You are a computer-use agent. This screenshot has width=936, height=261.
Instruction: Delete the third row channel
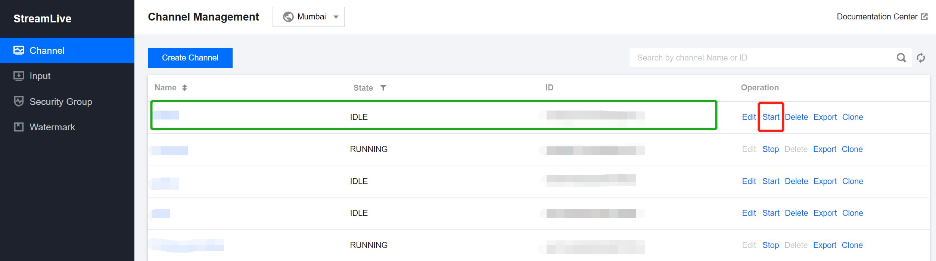point(796,181)
